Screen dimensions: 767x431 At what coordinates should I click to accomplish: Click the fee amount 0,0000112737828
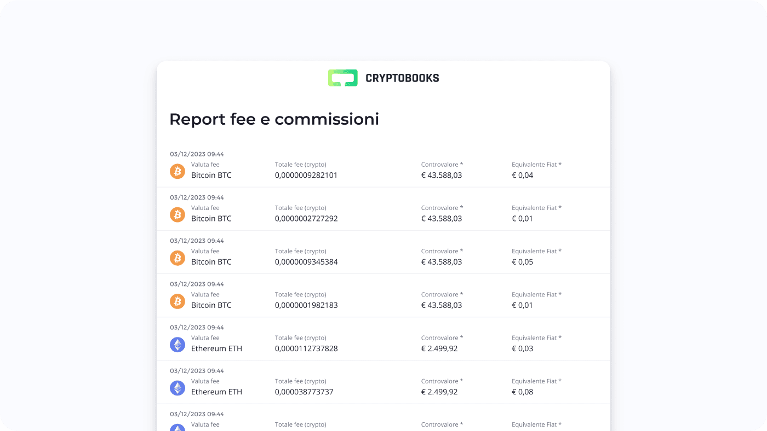pos(306,349)
